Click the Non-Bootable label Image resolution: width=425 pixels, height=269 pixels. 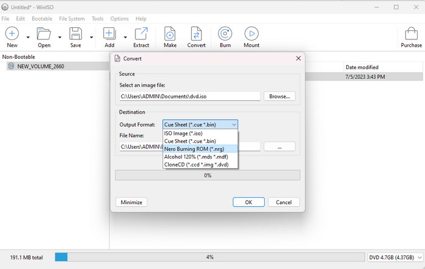[19, 57]
